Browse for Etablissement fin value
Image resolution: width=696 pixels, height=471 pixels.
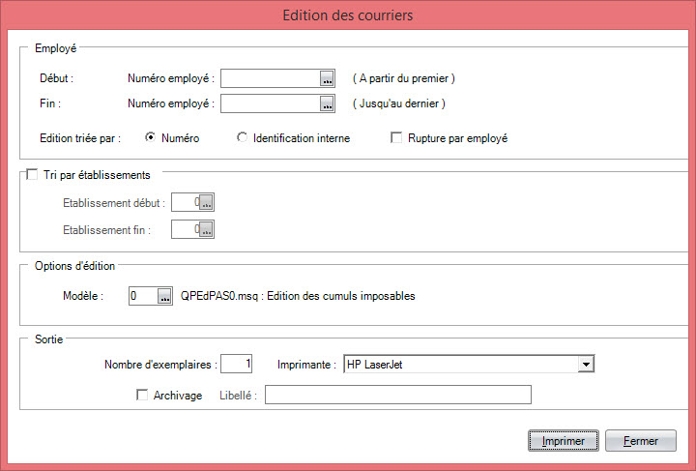click(x=206, y=229)
